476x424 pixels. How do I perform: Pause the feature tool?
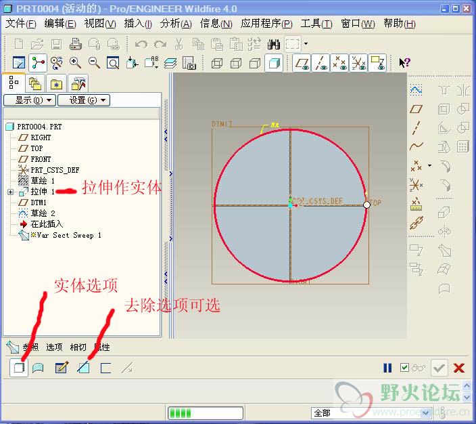[387, 368]
